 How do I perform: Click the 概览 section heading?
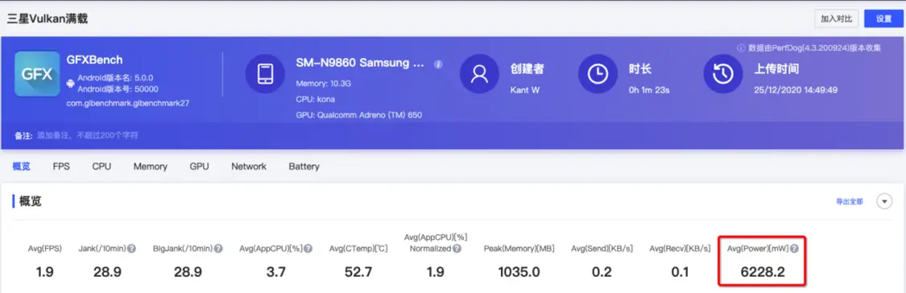31,202
